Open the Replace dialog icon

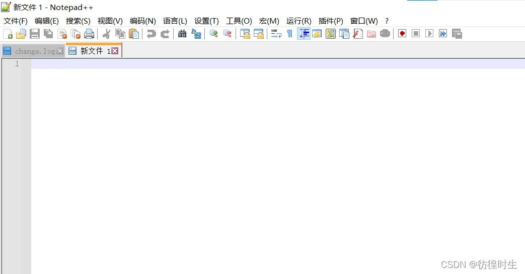(196, 34)
